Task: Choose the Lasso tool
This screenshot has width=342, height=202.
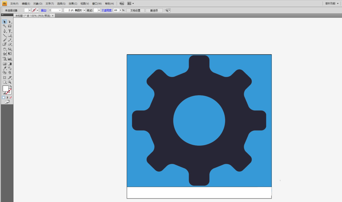Action: click(10, 26)
